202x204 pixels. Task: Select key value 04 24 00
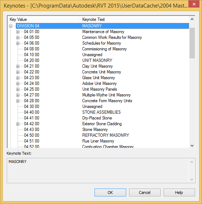[x=32, y=83]
